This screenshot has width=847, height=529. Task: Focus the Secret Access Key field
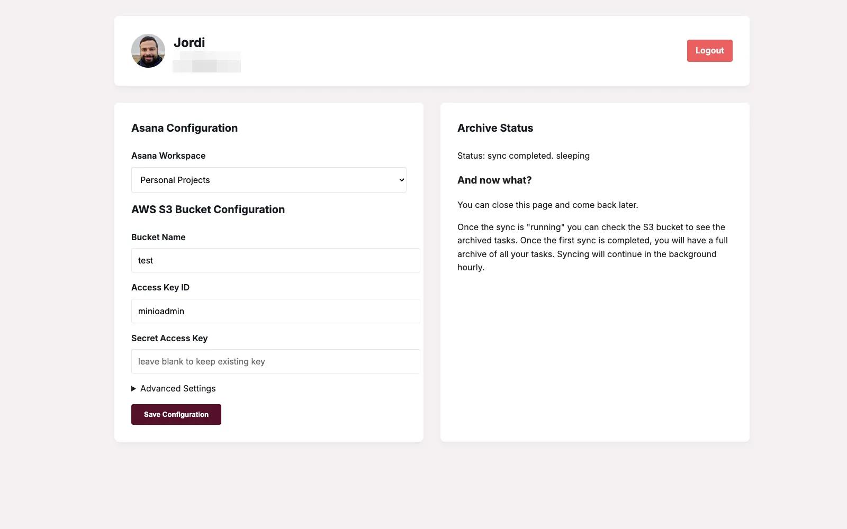275,361
